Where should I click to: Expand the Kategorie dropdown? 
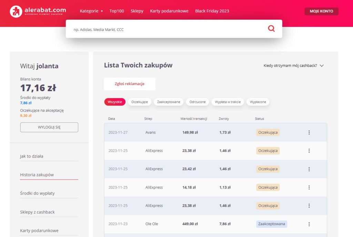click(x=91, y=11)
